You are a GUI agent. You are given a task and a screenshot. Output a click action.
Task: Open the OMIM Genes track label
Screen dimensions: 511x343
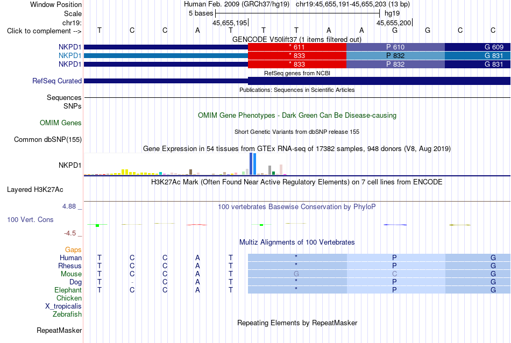(60, 123)
